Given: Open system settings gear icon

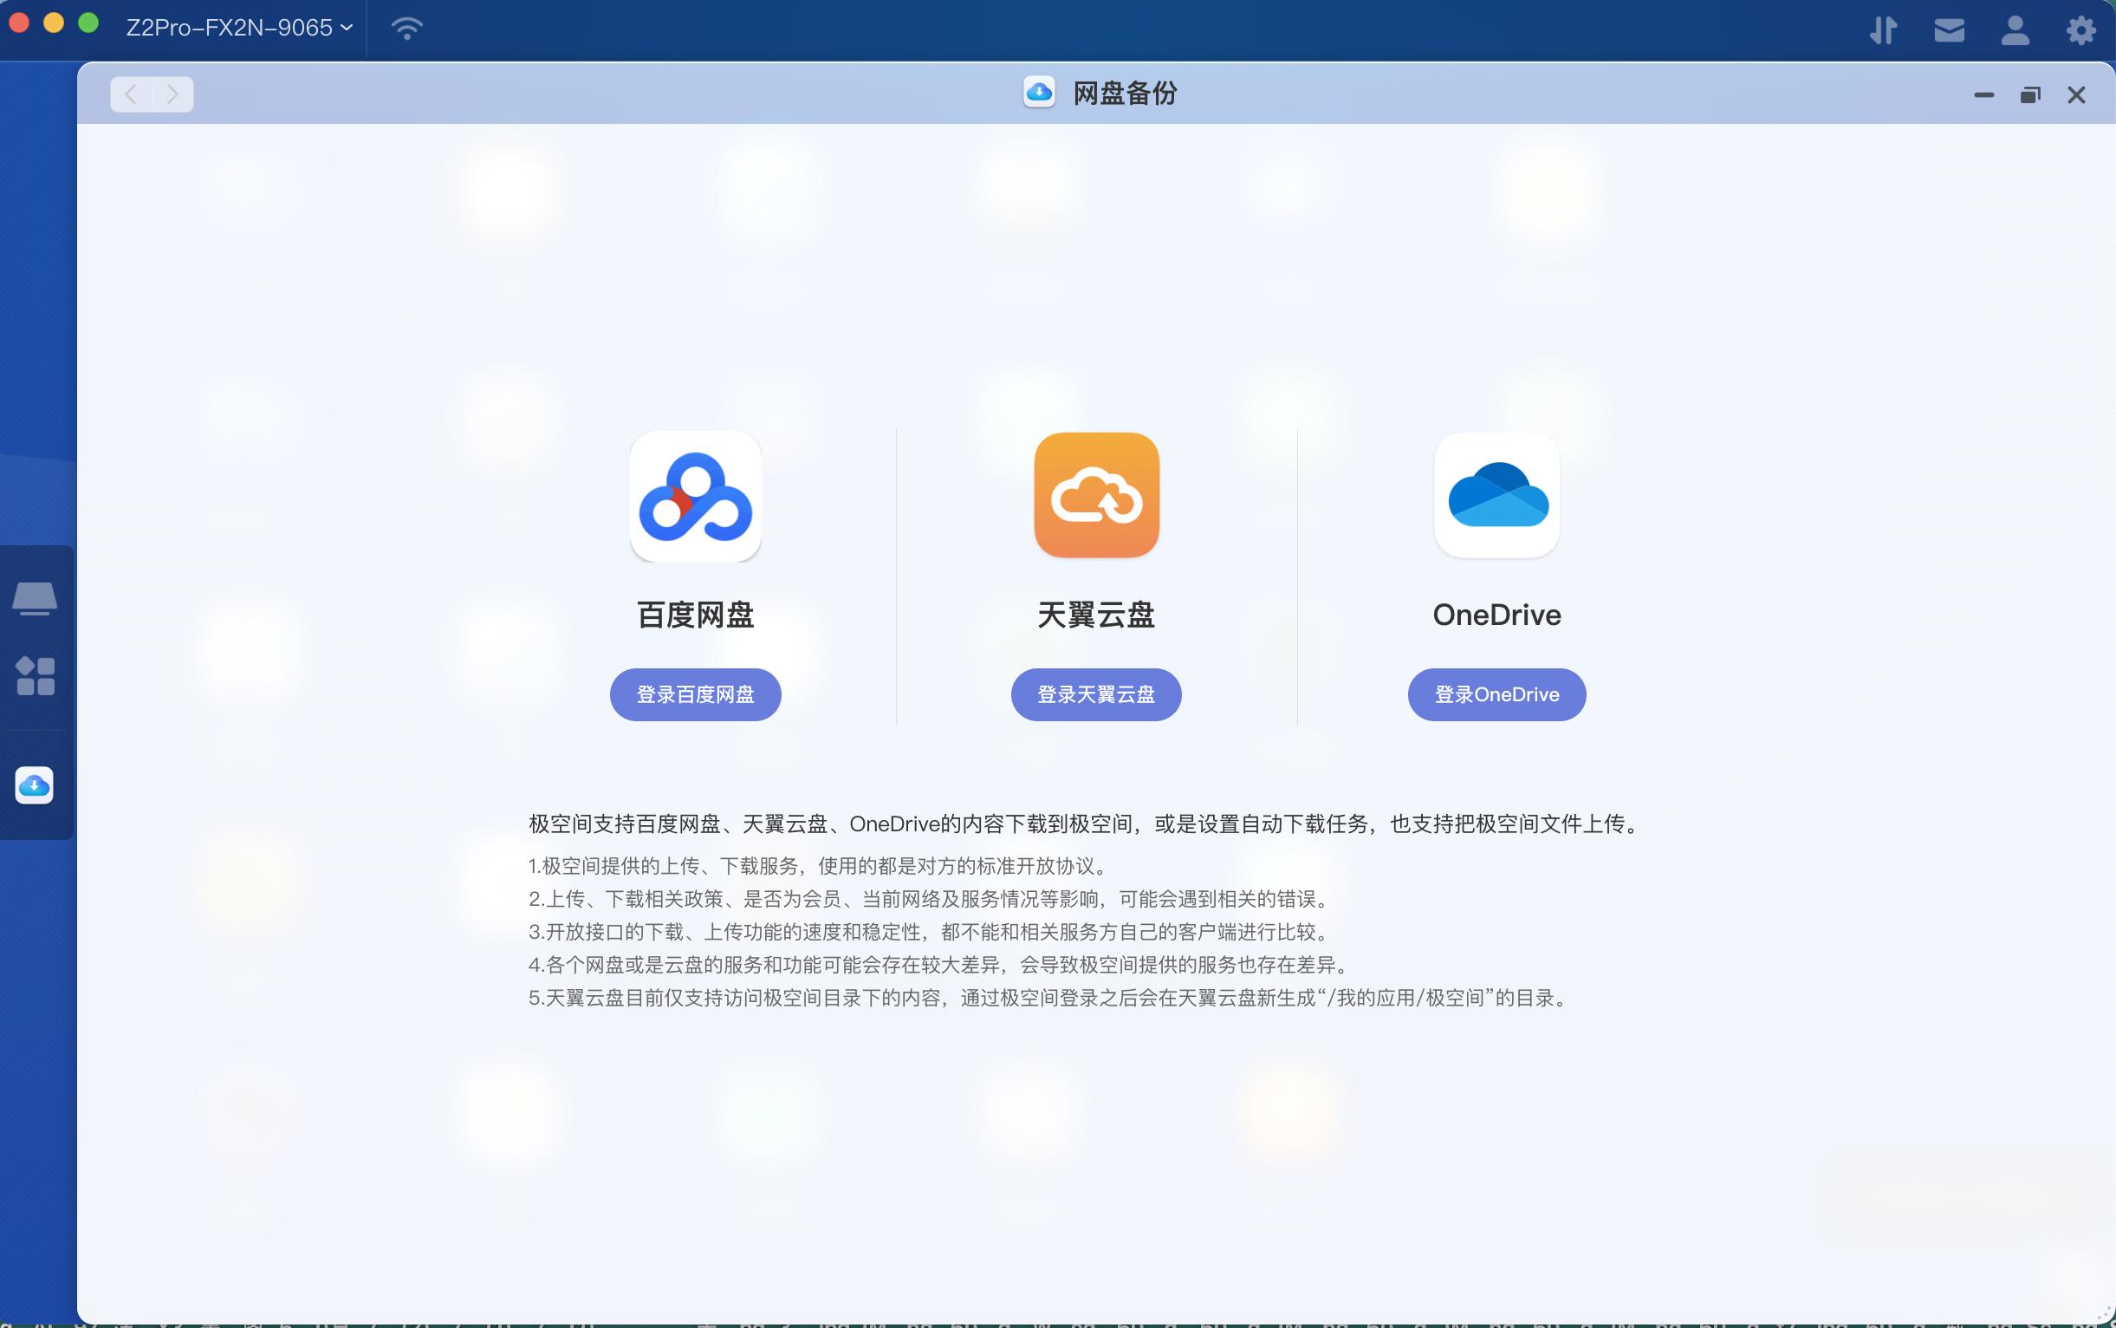Looking at the screenshot, I should tap(2080, 29).
